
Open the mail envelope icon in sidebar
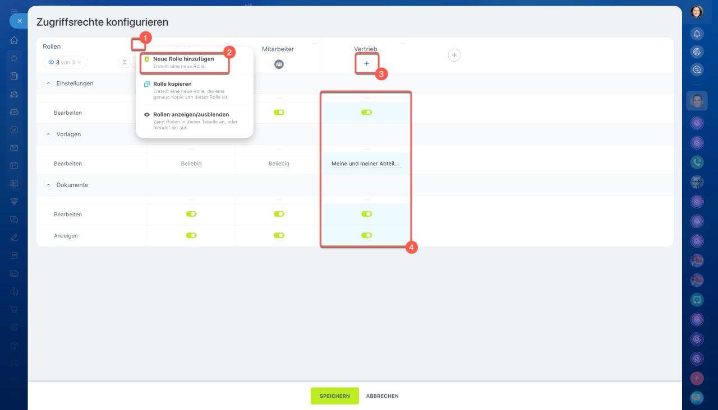14,147
